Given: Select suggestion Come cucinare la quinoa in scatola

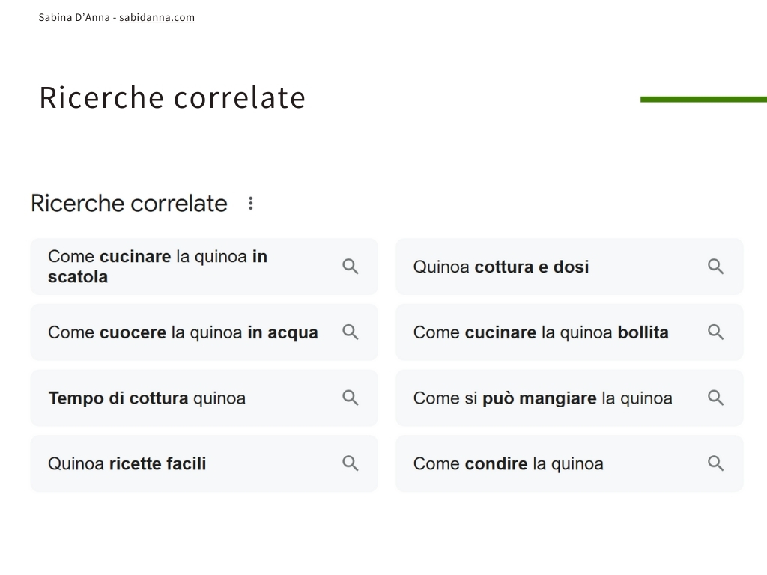Looking at the screenshot, I should pos(204,267).
